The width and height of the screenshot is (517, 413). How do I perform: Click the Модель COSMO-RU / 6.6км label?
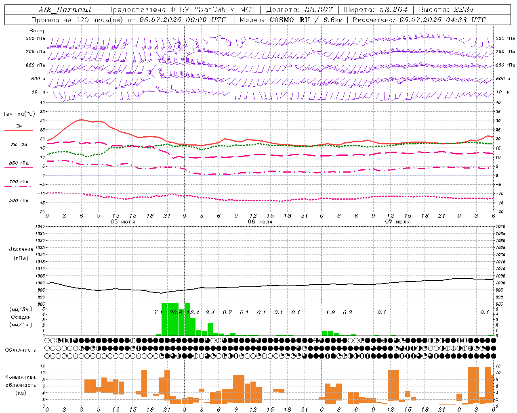[292, 20]
